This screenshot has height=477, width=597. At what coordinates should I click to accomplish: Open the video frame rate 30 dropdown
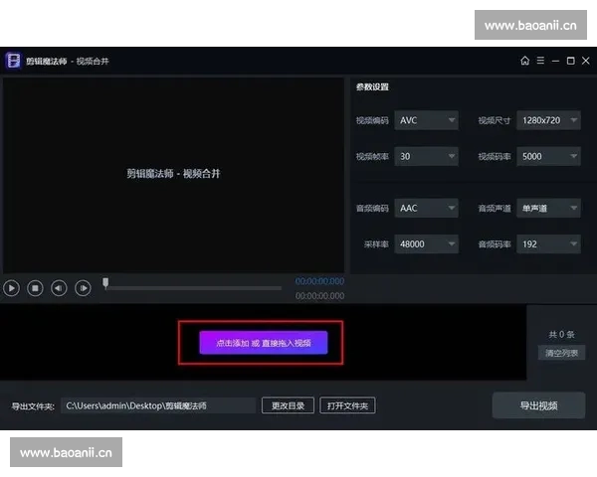pos(426,156)
